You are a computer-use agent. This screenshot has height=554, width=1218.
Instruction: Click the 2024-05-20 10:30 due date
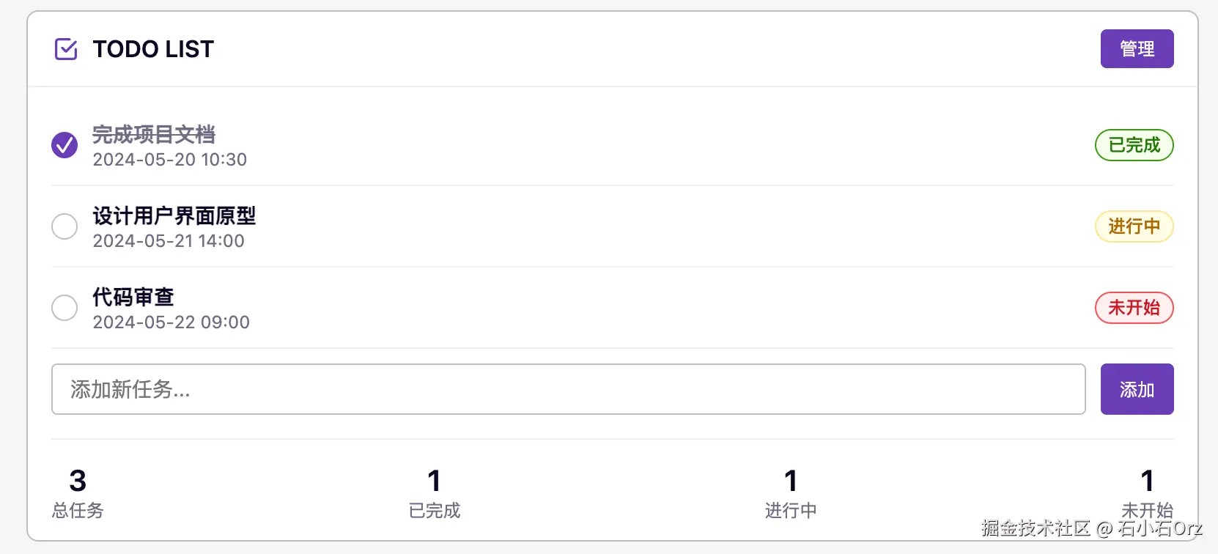pyautogui.click(x=169, y=160)
